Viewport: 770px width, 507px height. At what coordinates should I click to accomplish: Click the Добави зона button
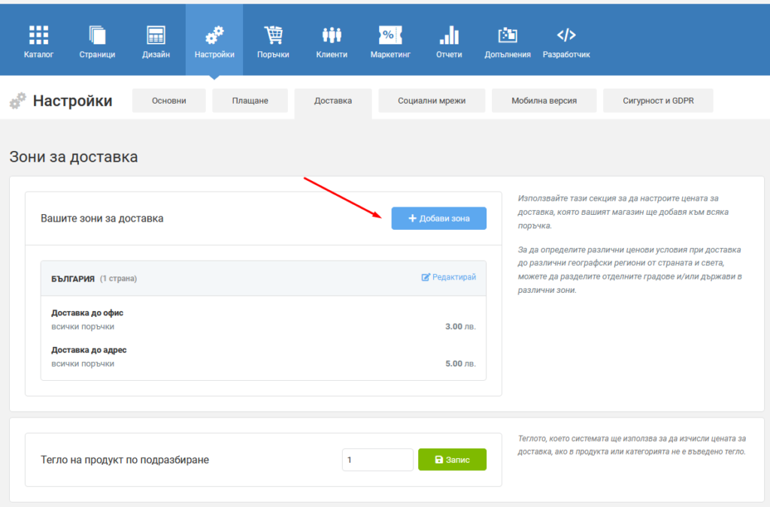439,218
